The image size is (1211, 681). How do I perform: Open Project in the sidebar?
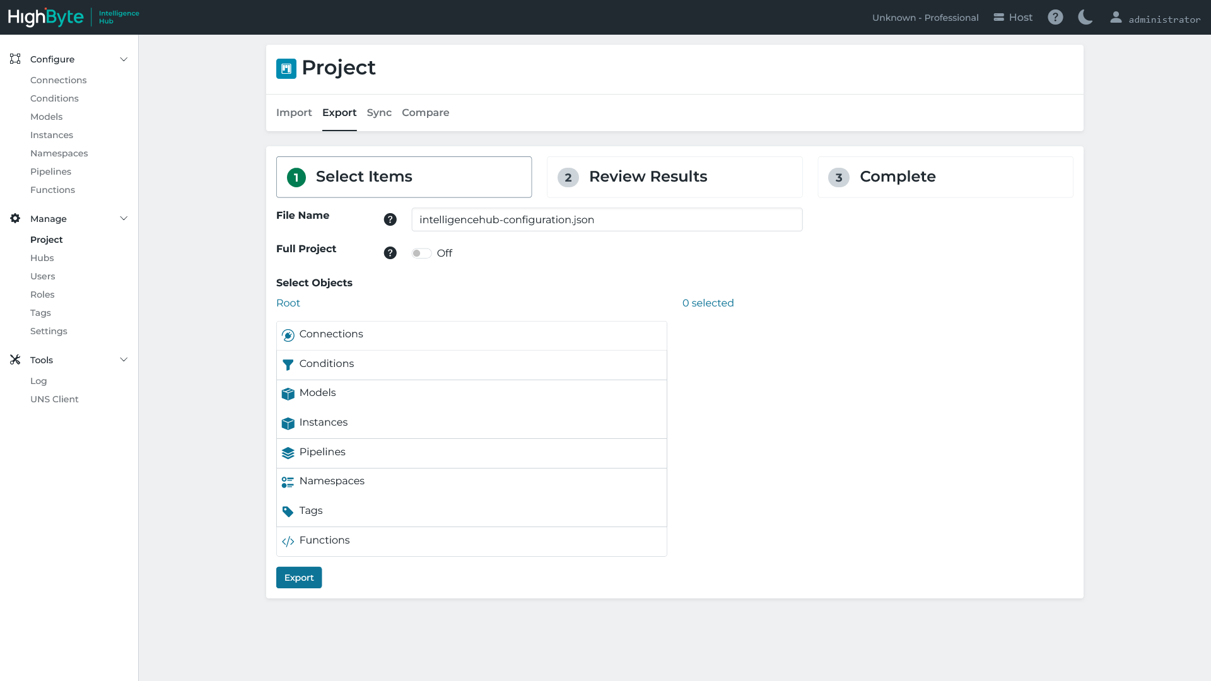tap(47, 240)
